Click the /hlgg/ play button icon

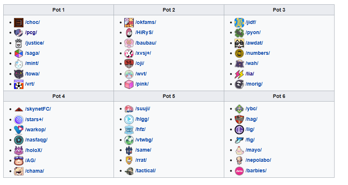click(x=129, y=119)
